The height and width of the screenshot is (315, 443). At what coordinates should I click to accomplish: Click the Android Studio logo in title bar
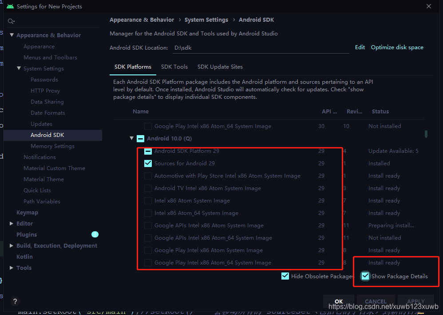(10, 6)
